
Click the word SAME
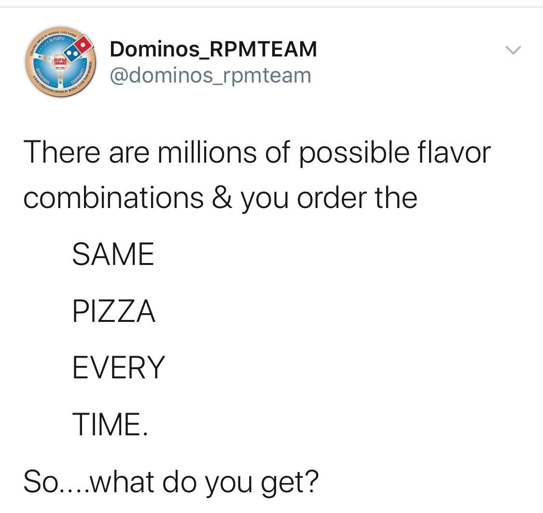click(113, 254)
